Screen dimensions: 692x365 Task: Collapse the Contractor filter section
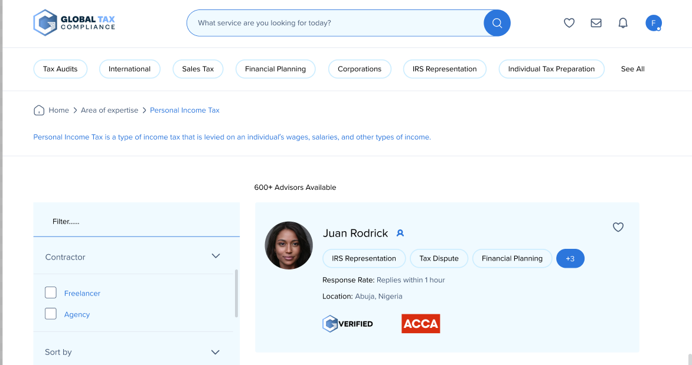click(216, 256)
